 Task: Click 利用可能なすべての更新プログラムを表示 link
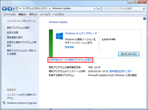pos(70,60)
